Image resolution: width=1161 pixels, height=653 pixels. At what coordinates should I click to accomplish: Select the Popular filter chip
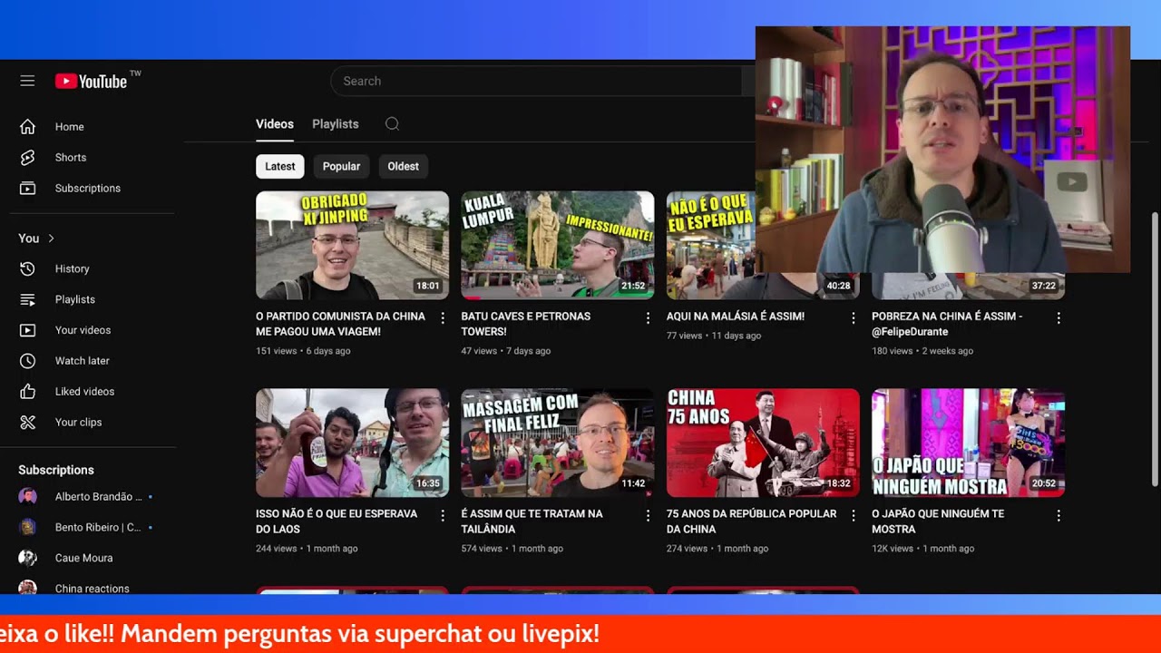(x=341, y=167)
